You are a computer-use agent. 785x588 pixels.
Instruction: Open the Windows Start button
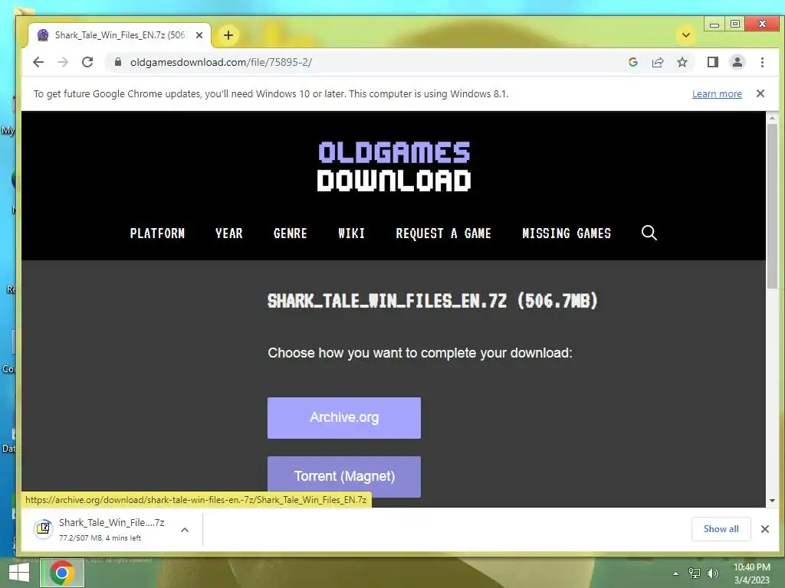[x=19, y=573]
